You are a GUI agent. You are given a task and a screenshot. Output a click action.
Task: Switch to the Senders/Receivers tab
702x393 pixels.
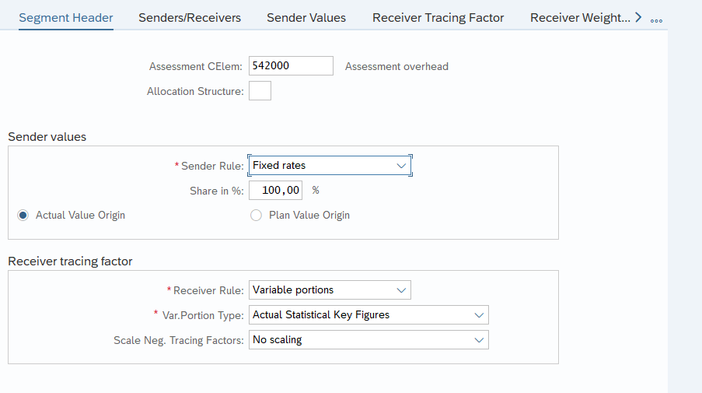(x=190, y=17)
